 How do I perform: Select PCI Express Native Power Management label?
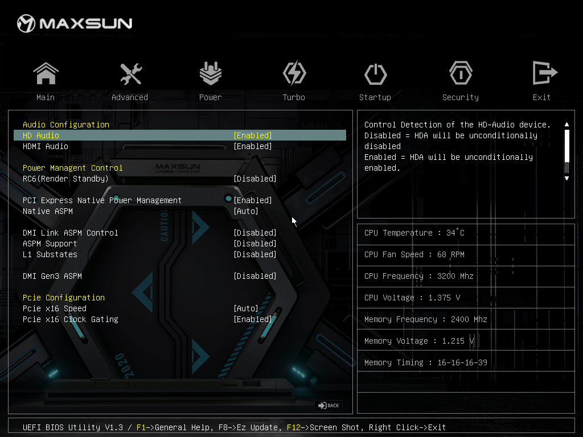(102, 200)
